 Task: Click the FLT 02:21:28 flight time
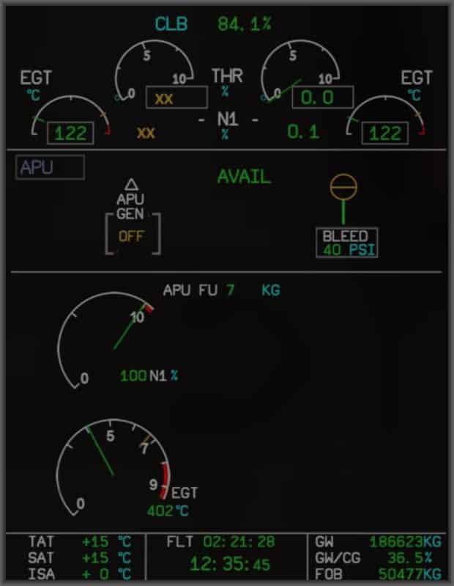(x=220, y=541)
